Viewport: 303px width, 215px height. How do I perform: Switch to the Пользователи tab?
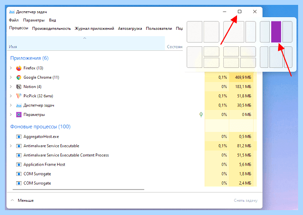pyautogui.click(x=159, y=28)
